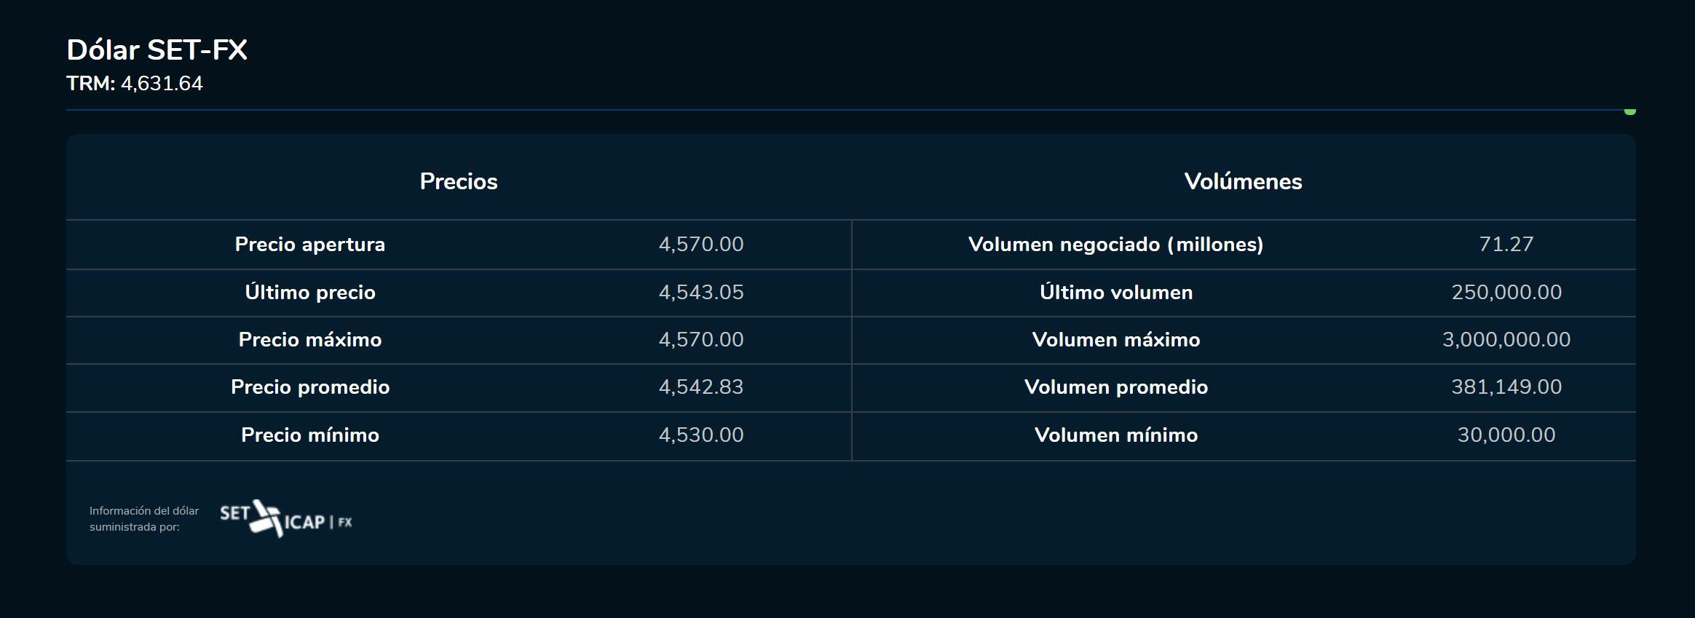This screenshot has height=618, width=1695.
Task: Click the Volumen promedio label
Action: point(1115,387)
